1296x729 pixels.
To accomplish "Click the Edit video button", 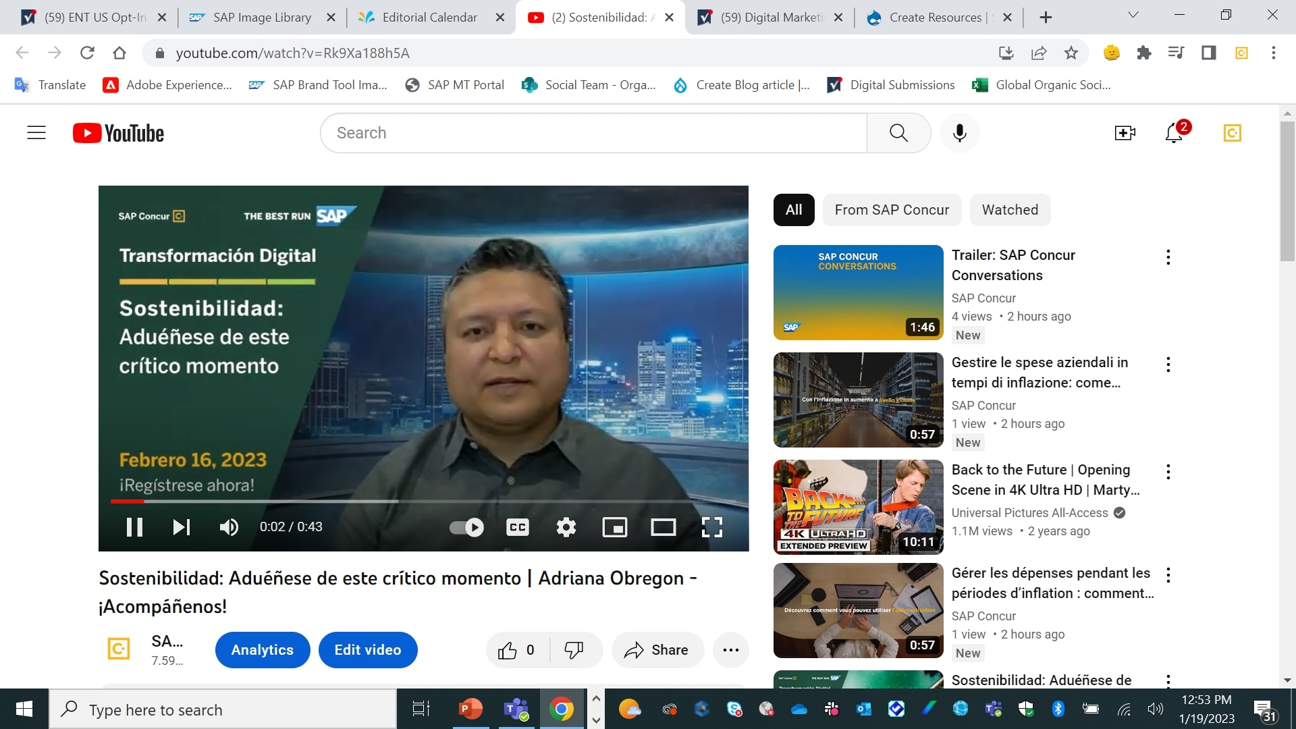I will [368, 650].
